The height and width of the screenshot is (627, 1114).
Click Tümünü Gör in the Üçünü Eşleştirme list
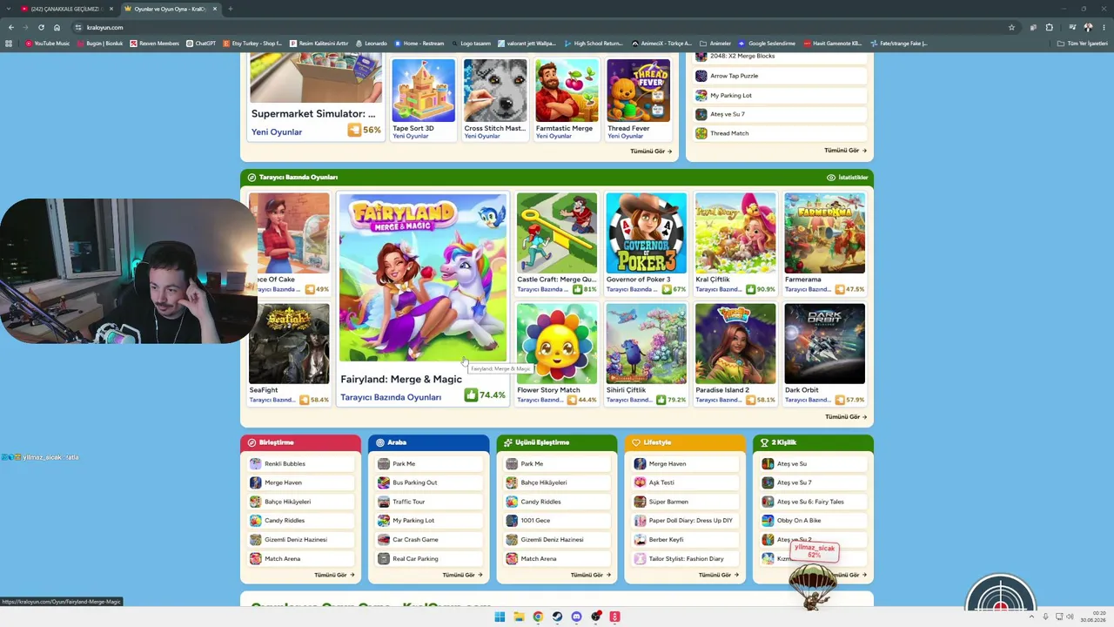pos(591,575)
